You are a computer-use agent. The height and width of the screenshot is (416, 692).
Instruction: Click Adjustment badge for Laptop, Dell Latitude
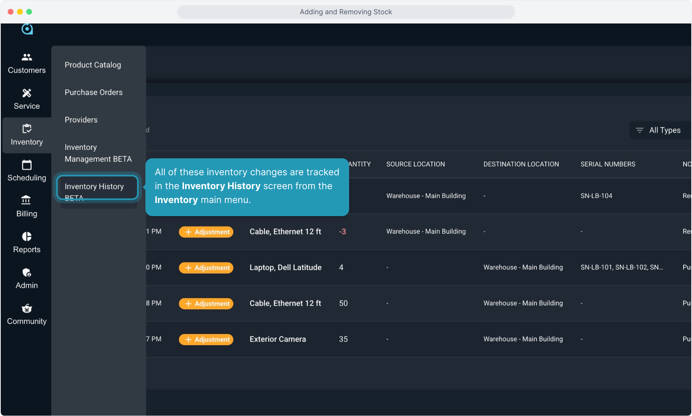click(206, 268)
